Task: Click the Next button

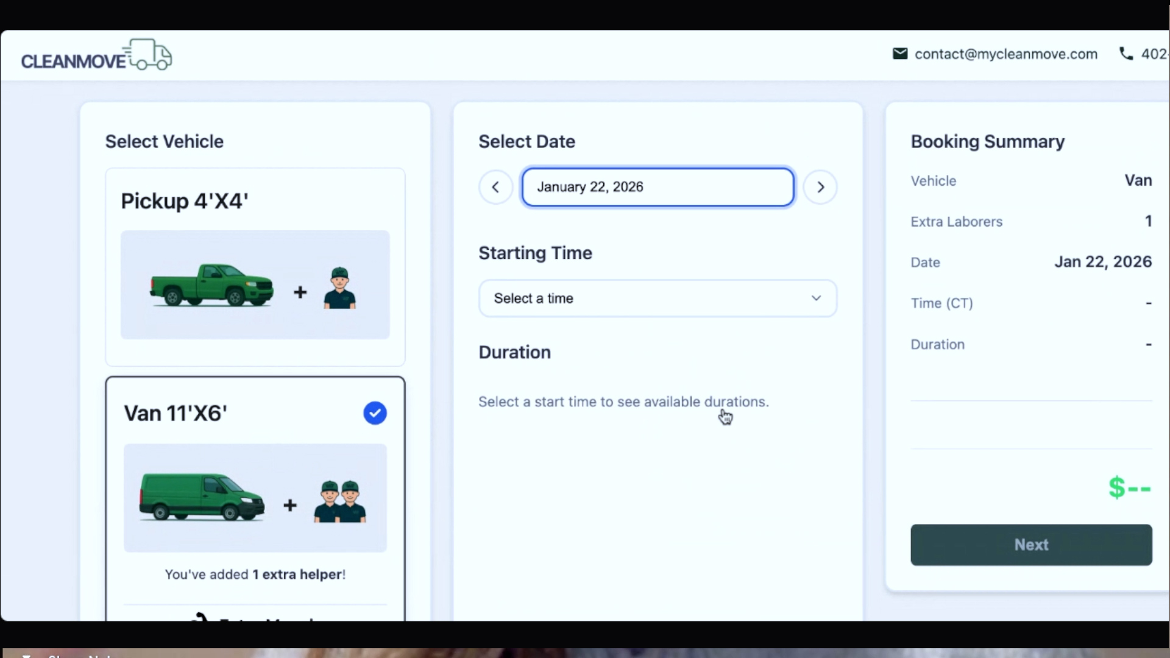Action: coord(1031,545)
